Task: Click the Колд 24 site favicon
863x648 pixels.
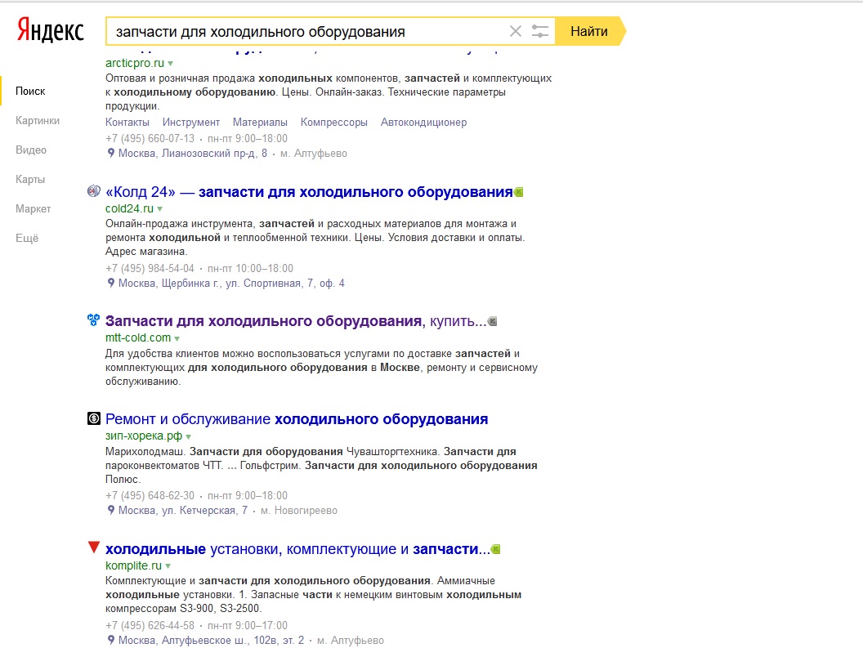Action: (x=93, y=191)
